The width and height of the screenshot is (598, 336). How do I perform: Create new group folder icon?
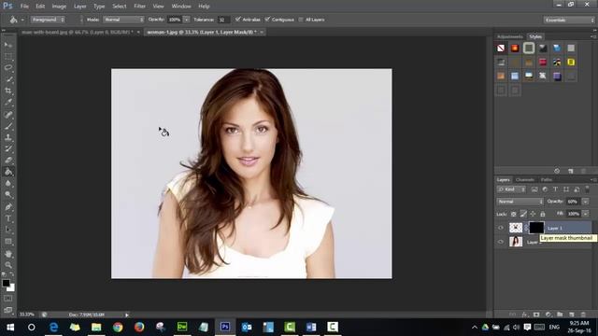tap(560, 315)
